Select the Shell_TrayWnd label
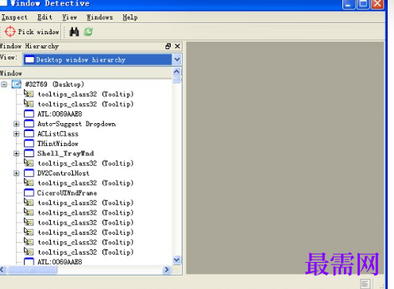The height and width of the screenshot is (289, 394). (66, 153)
